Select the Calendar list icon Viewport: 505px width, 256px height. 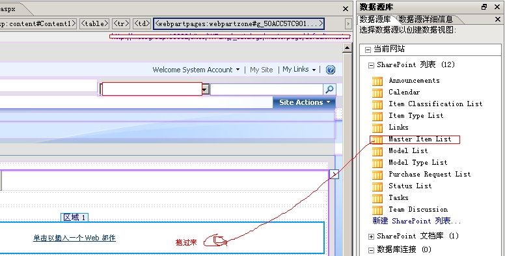[377, 92]
